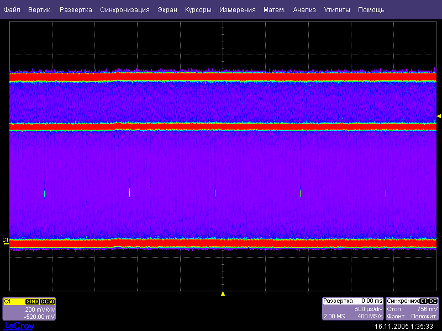Open the Развертка menu
The image size is (442, 331).
pyautogui.click(x=76, y=10)
